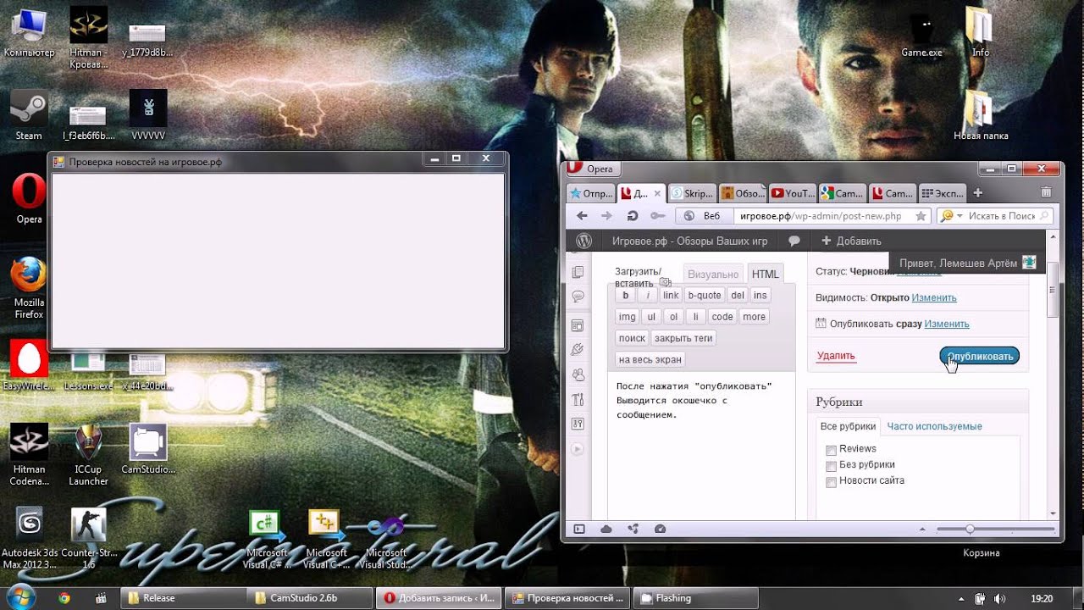Image resolution: width=1084 pixels, height=610 pixels.
Task: Switch to the Визуально editor tab
Action: coord(713,274)
